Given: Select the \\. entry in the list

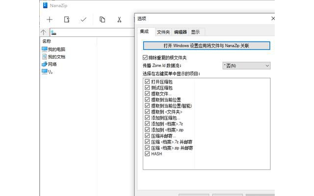Looking at the screenshot, I should [47, 72].
